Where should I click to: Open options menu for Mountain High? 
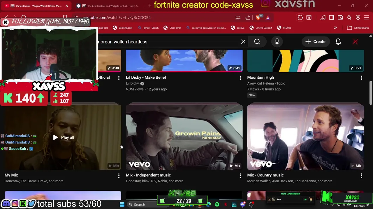pyautogui.click(x=361, y=78)
